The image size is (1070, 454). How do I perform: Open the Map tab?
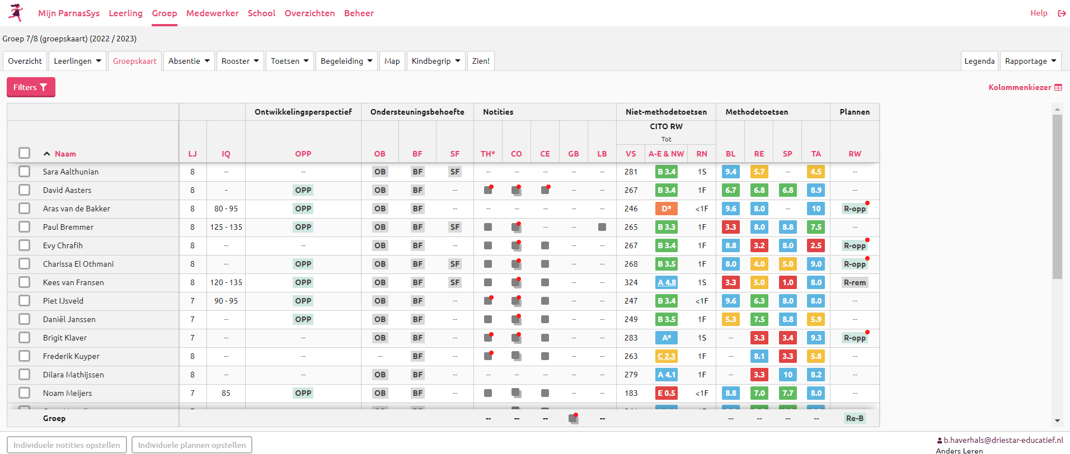coord(392,61)
